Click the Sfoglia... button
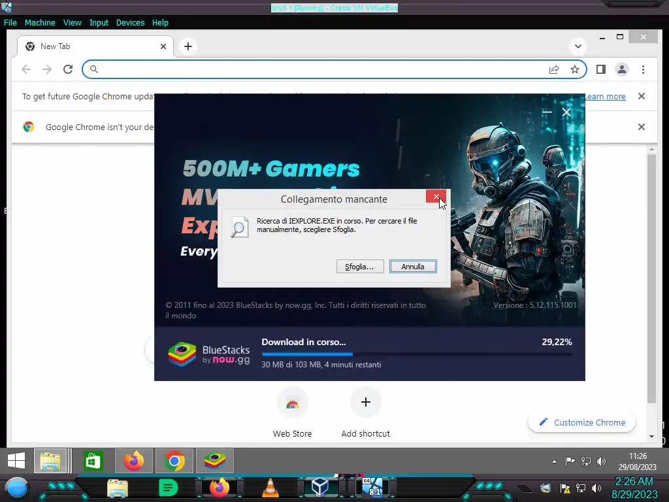This screenshot has width=669, height=502. click(x=360, y=267)
